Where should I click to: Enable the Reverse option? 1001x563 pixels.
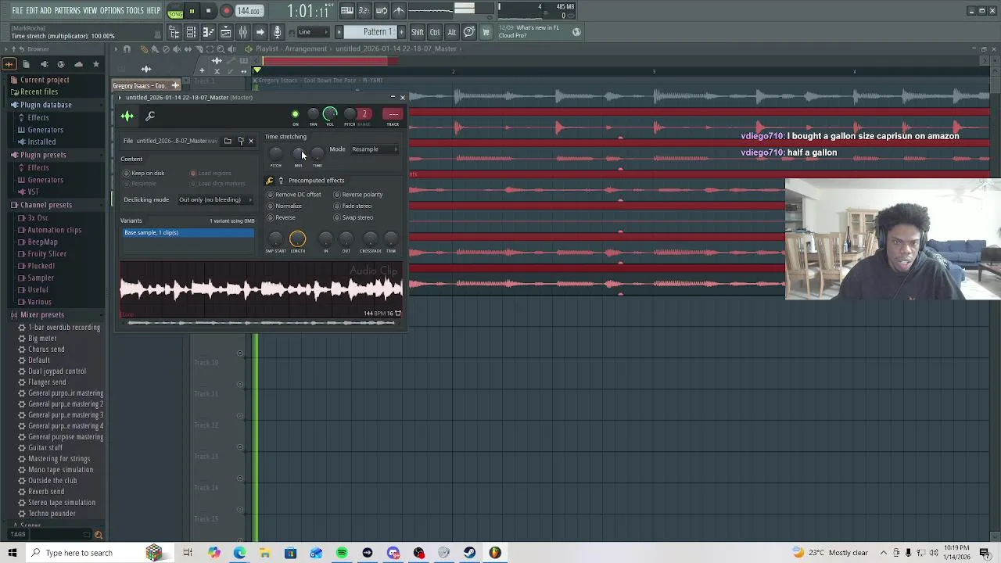(x=282, y=217)
